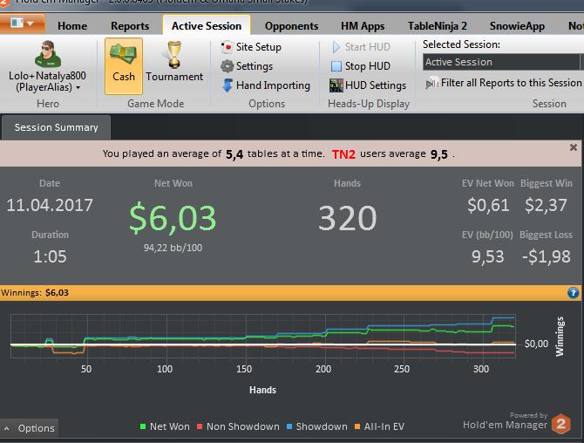Switch to the Reports tab
Image resolution: width=584 pixels, height=443 pixels.
130,25
